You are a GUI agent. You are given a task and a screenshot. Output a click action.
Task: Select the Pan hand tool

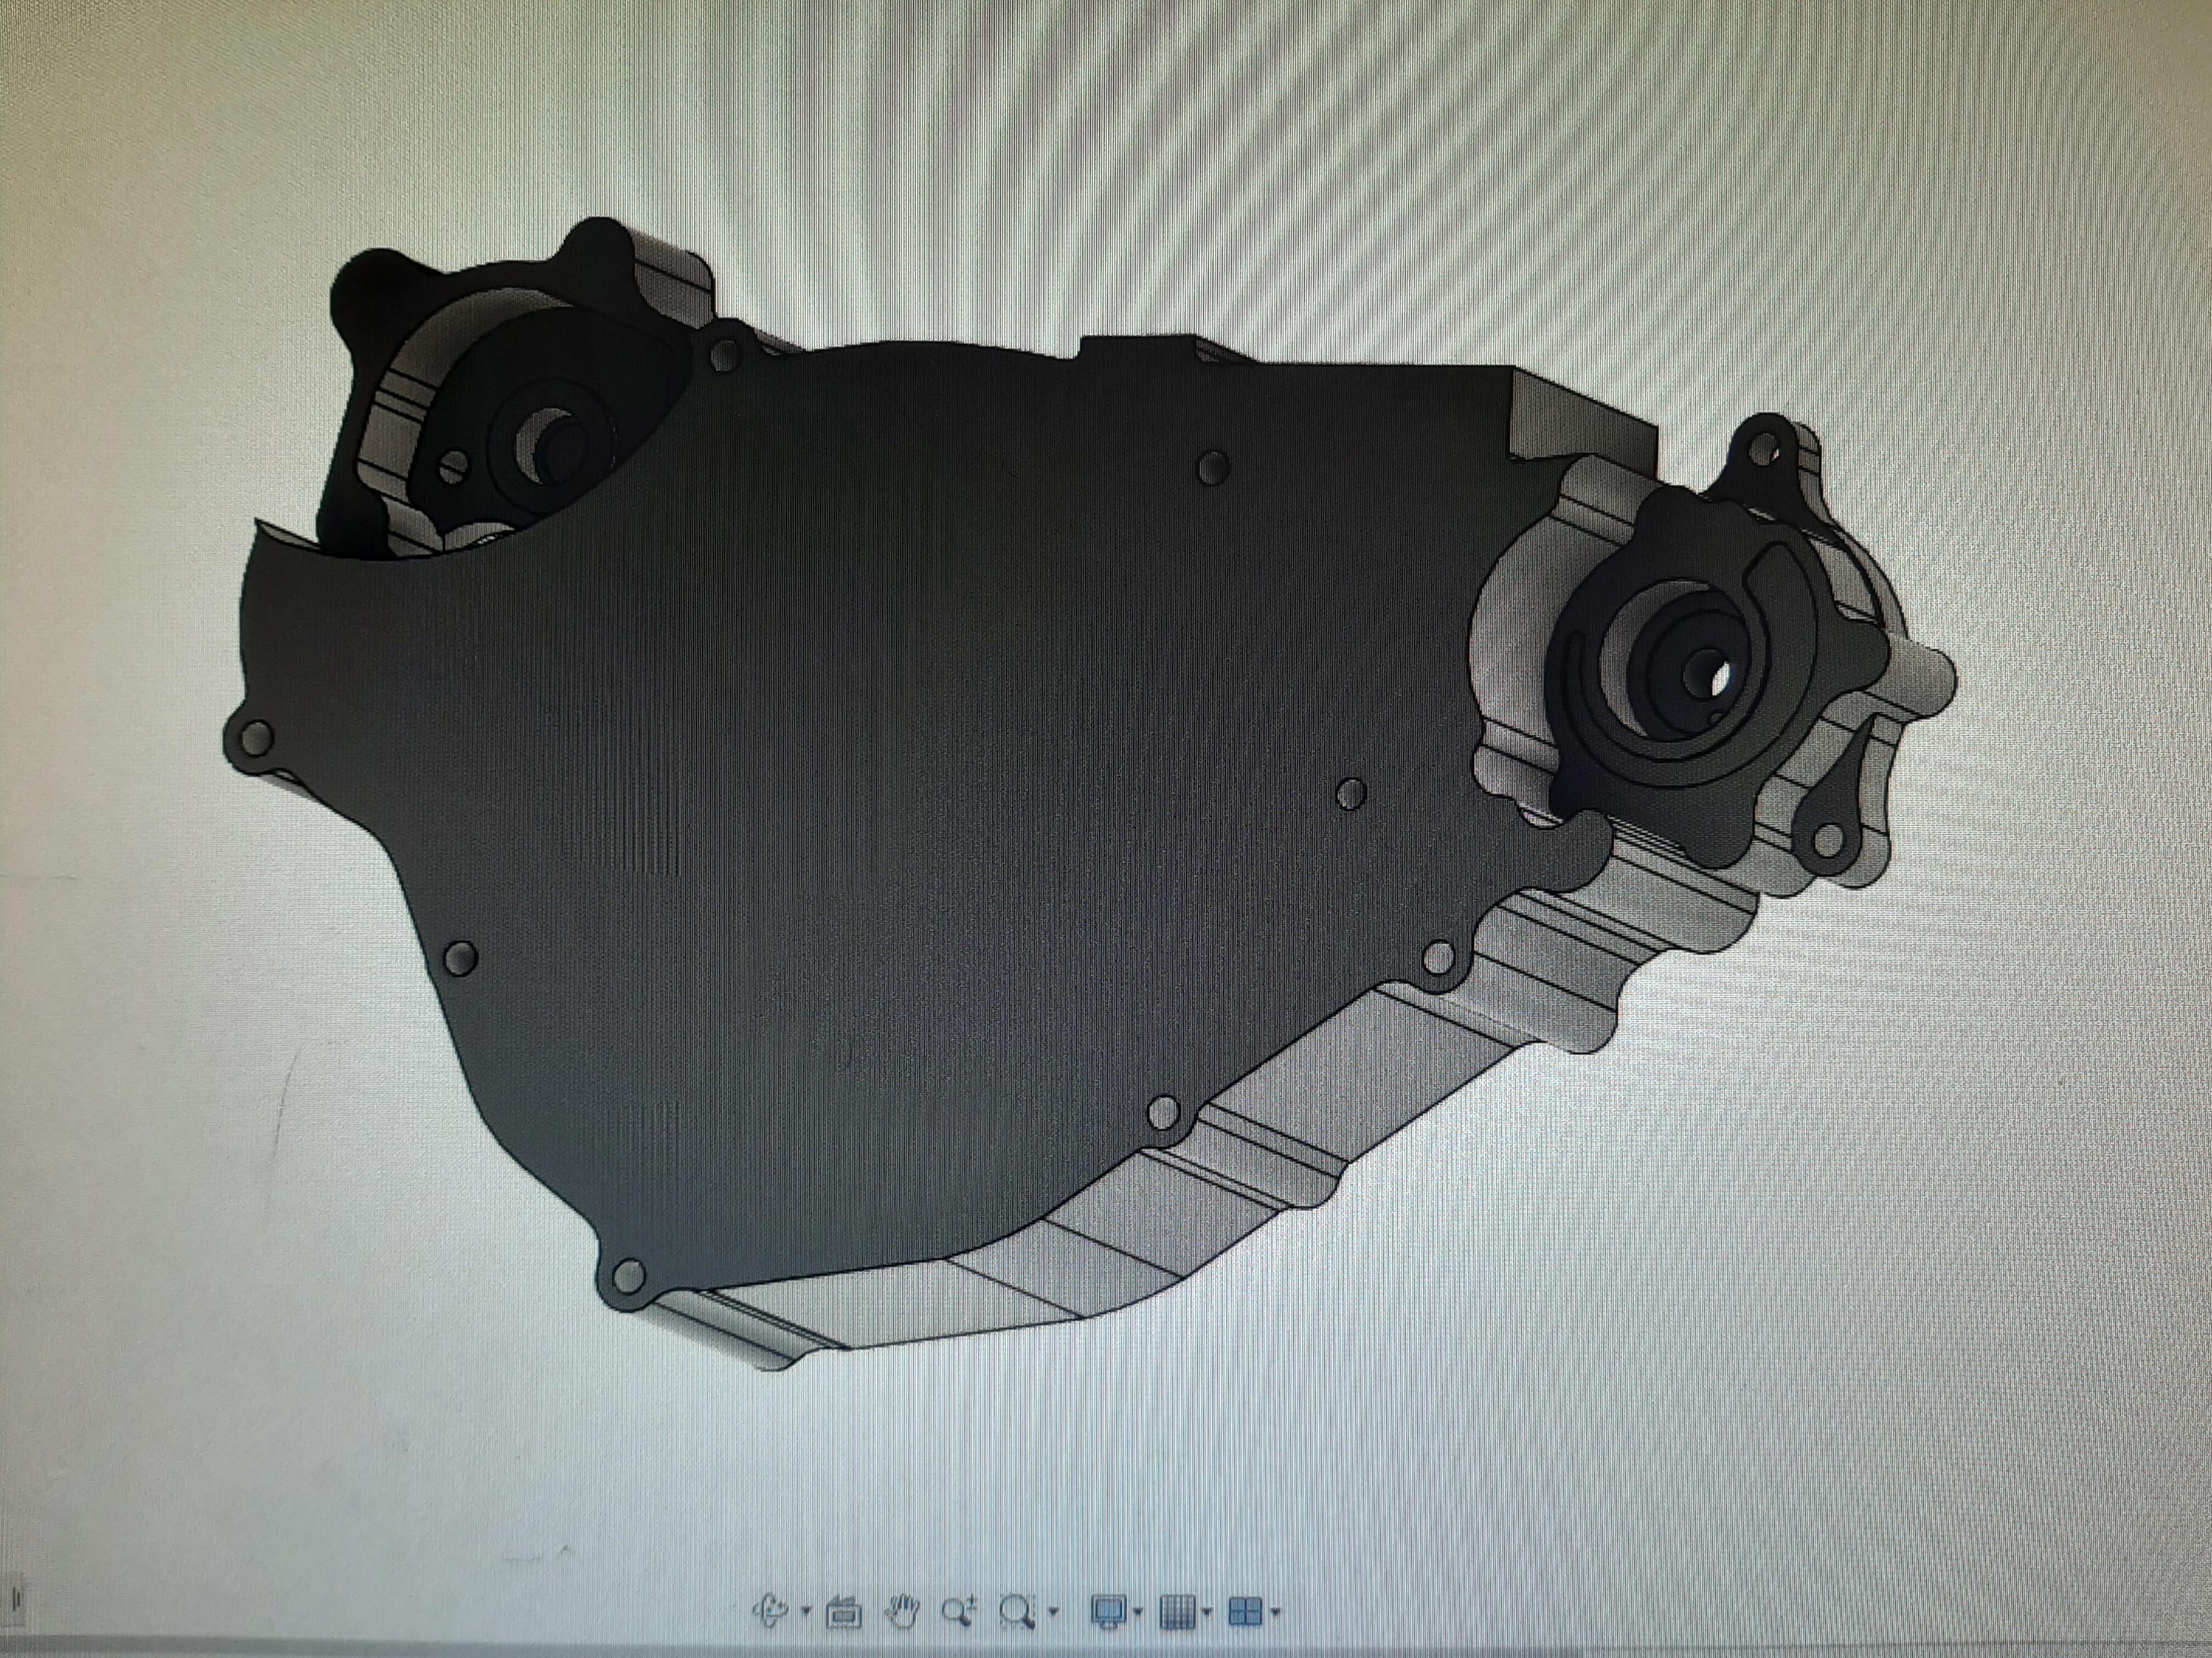903,1610
